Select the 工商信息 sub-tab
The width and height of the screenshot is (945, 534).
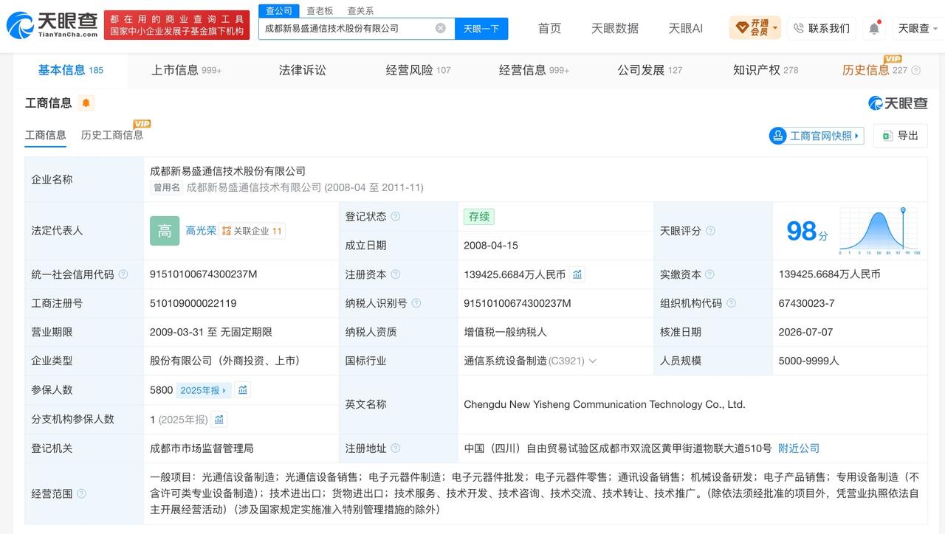46,135
